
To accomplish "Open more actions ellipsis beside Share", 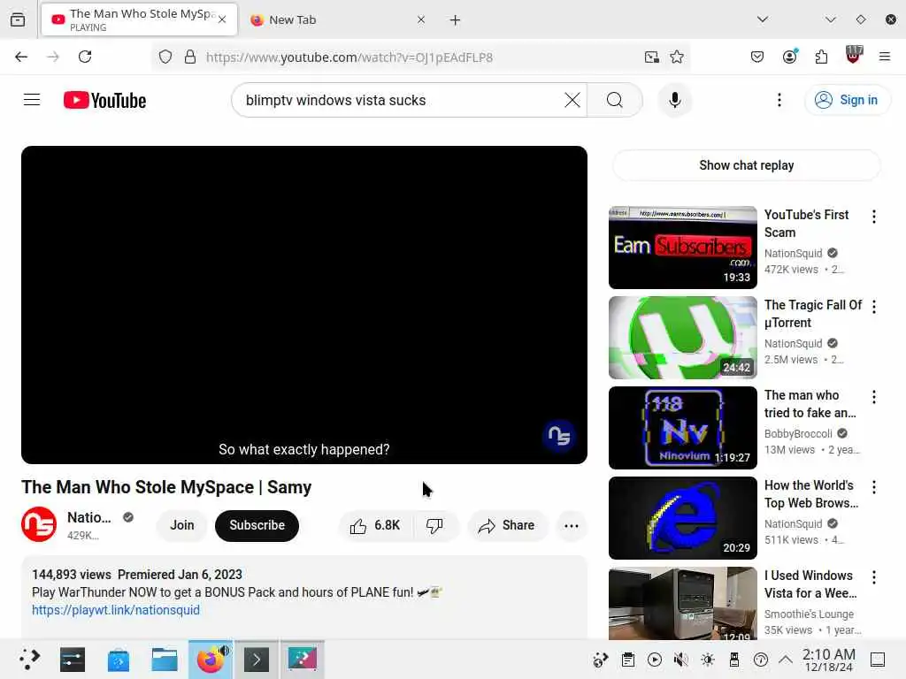I will 571,525.
